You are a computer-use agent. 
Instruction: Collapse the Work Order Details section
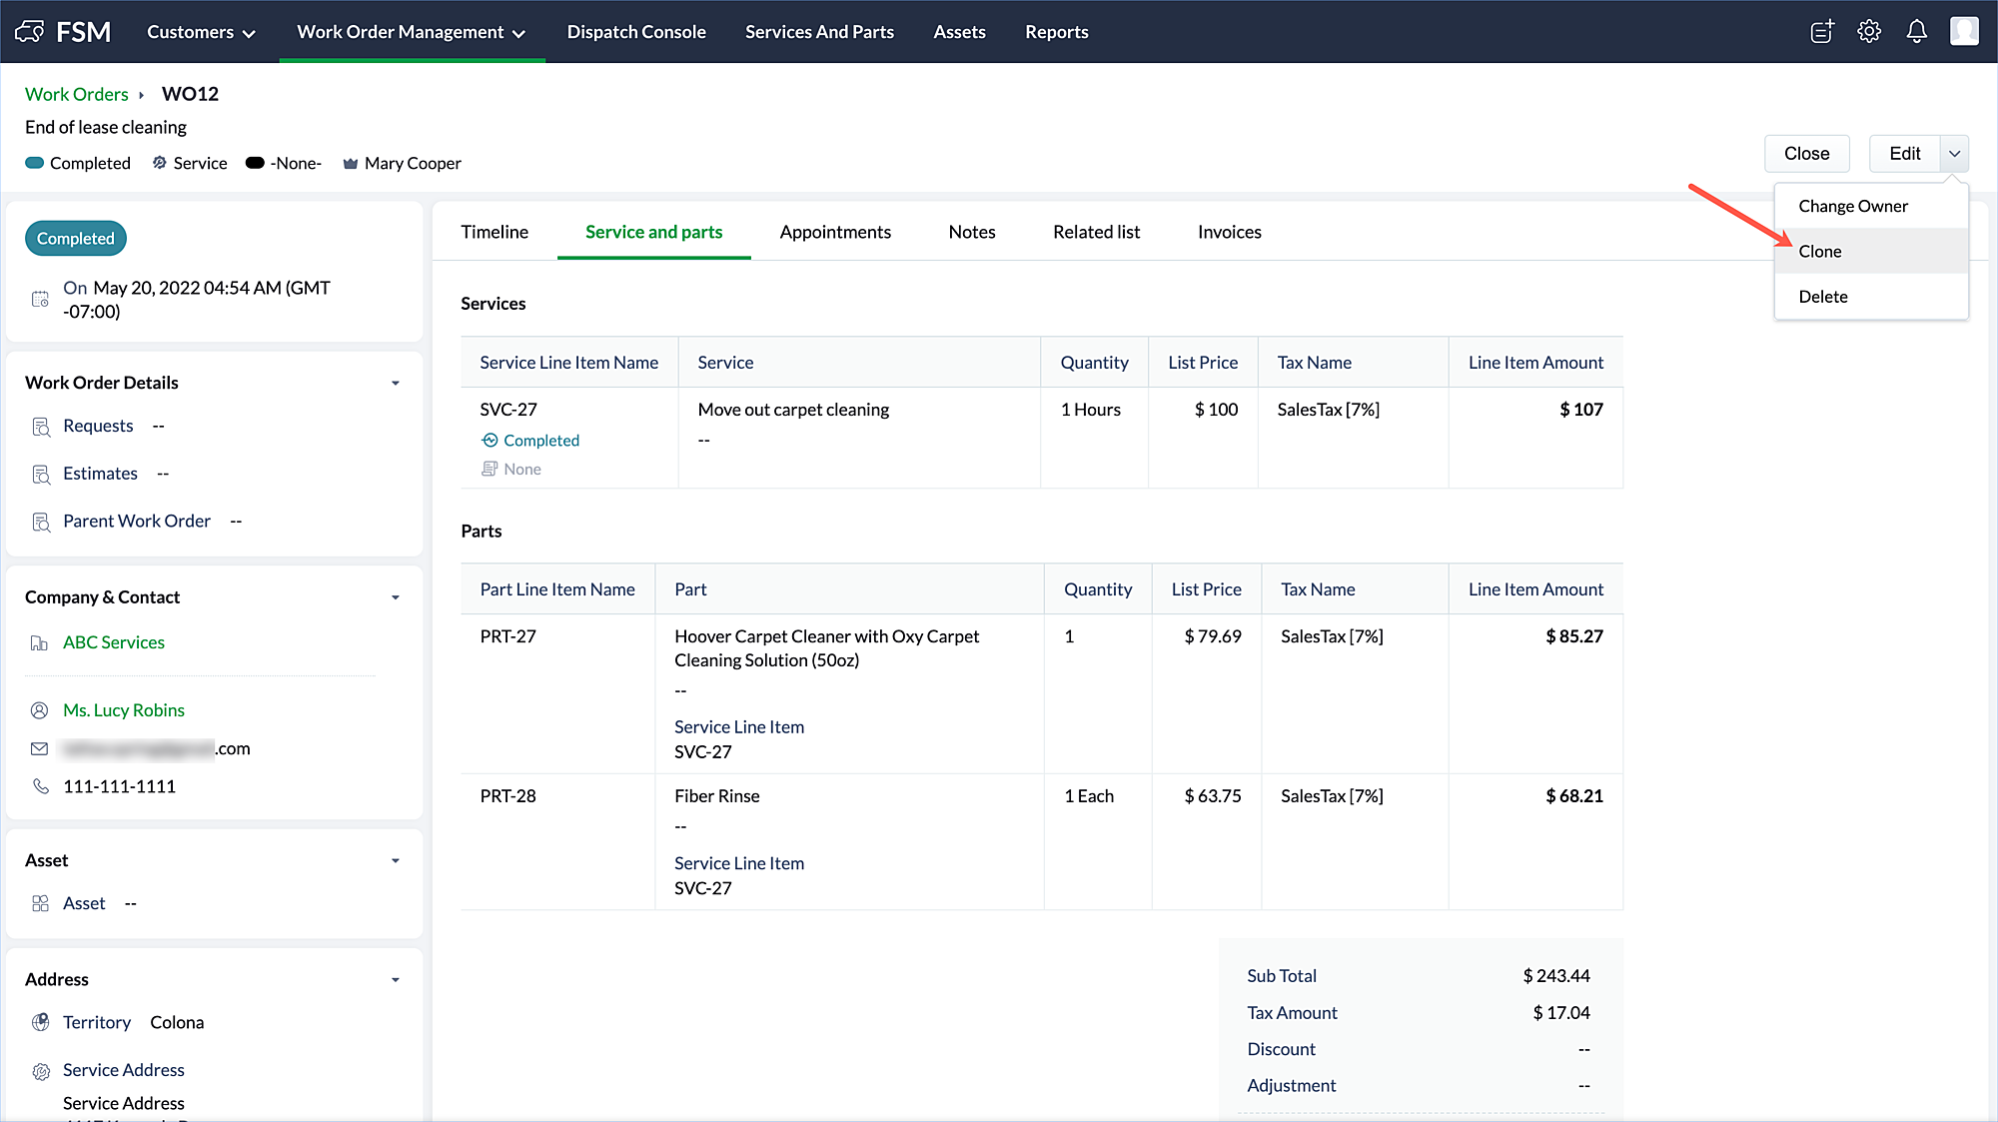[x=396, y=383]
